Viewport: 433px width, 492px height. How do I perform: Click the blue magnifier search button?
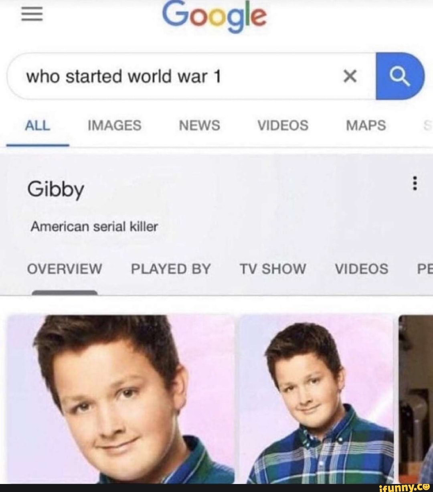pyautogui.click(x=400, y=76)
